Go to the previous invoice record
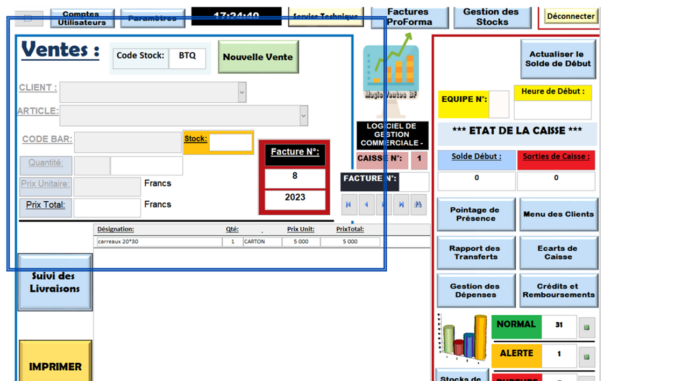Image resolution: width=675 pixels, height=381 pixels. [x=366, y=204]
